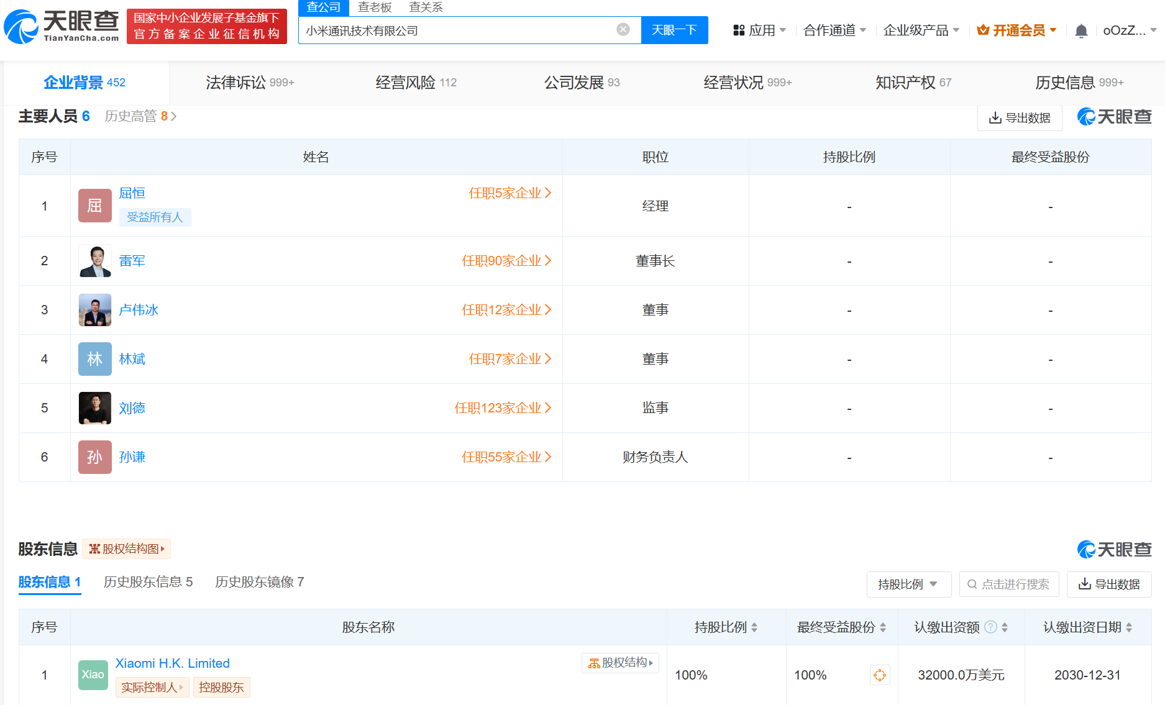Click the 天眼一下 search button

pyautogui.click(x=674, y=30)
